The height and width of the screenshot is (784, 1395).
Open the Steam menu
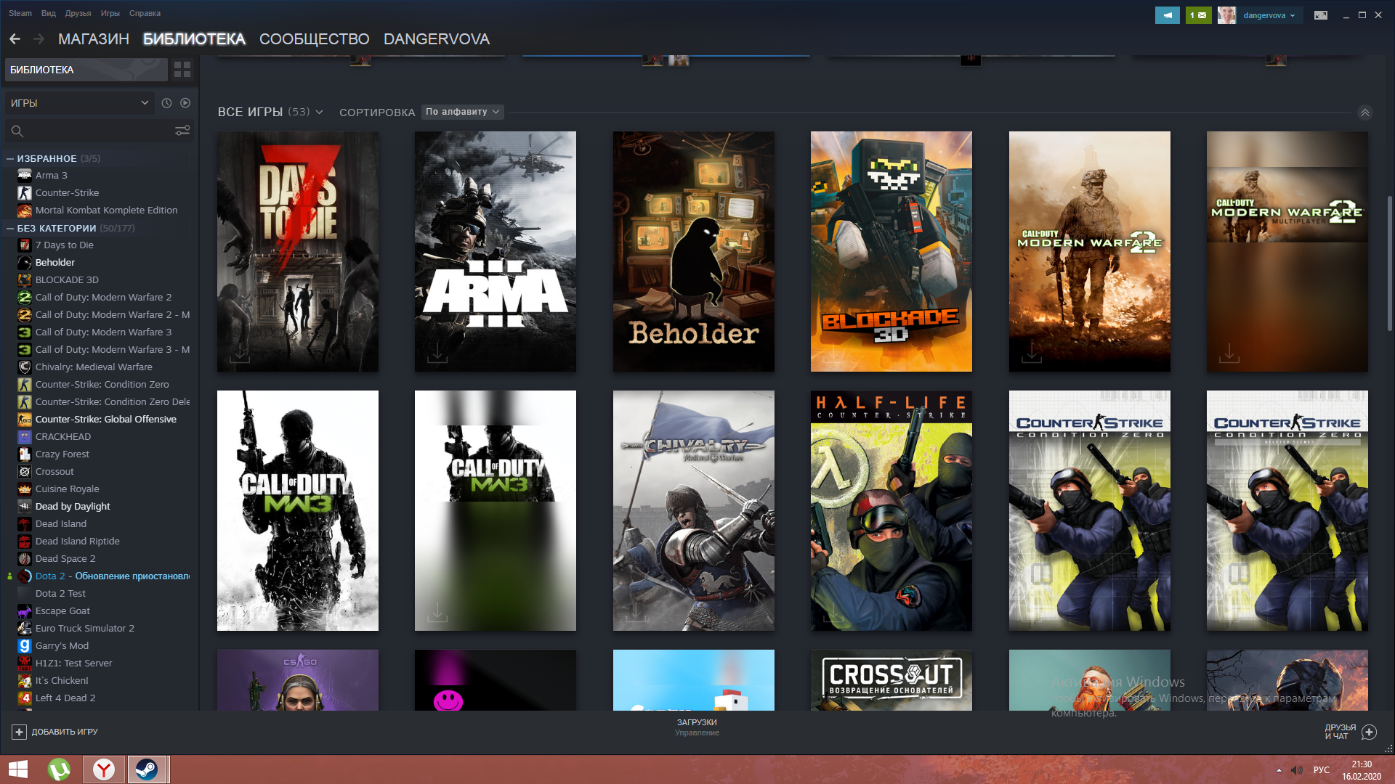[x=20, y=13]
